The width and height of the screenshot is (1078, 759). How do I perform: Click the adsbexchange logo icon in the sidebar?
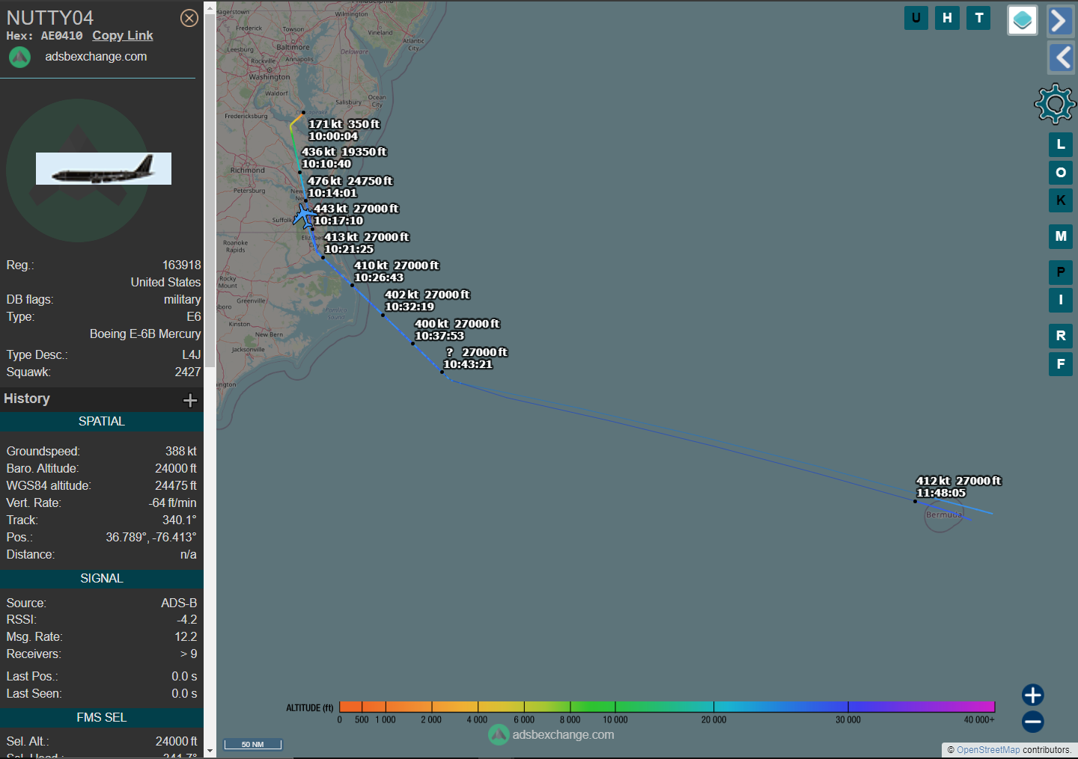[19, 57]
